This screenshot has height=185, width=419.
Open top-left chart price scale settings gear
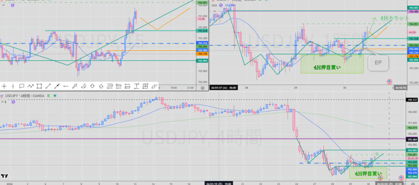(203, 88)
